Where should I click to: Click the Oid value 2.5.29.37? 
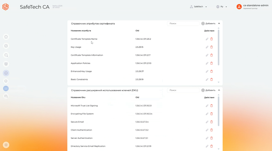pos(140,72)
